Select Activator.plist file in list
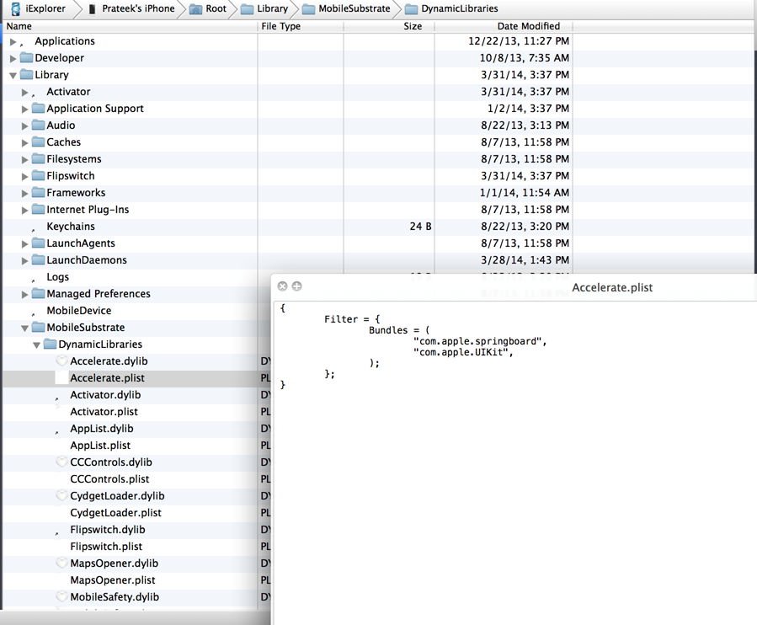757x625 pixels. point(104,412)
